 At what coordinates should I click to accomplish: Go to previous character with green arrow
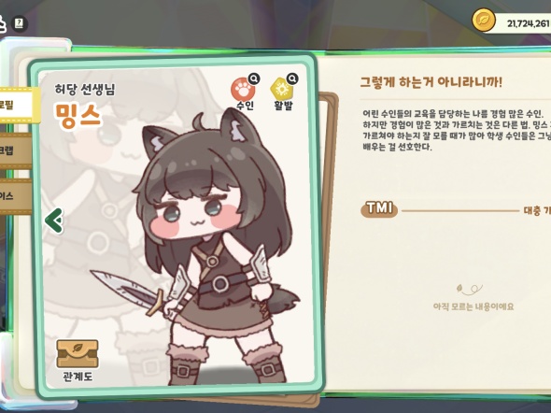pos(54,221)
